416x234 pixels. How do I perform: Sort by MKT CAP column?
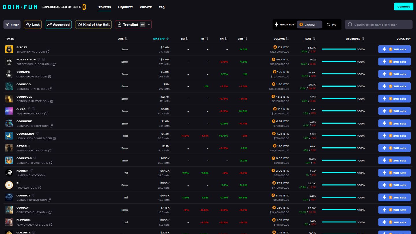point(161,39)
